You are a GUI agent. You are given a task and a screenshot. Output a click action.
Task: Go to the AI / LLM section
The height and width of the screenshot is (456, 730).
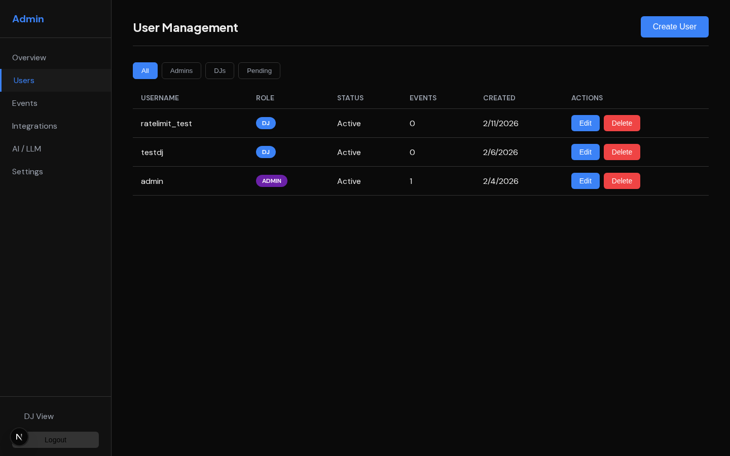[x=27, y=148]
